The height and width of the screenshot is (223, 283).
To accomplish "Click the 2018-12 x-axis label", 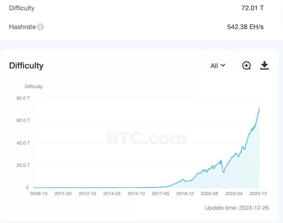I will [186, 193].
